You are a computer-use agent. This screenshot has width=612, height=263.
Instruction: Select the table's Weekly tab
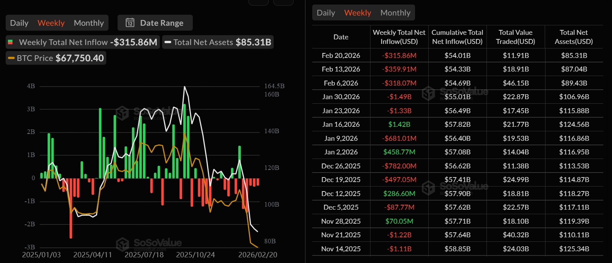[358, 13]
